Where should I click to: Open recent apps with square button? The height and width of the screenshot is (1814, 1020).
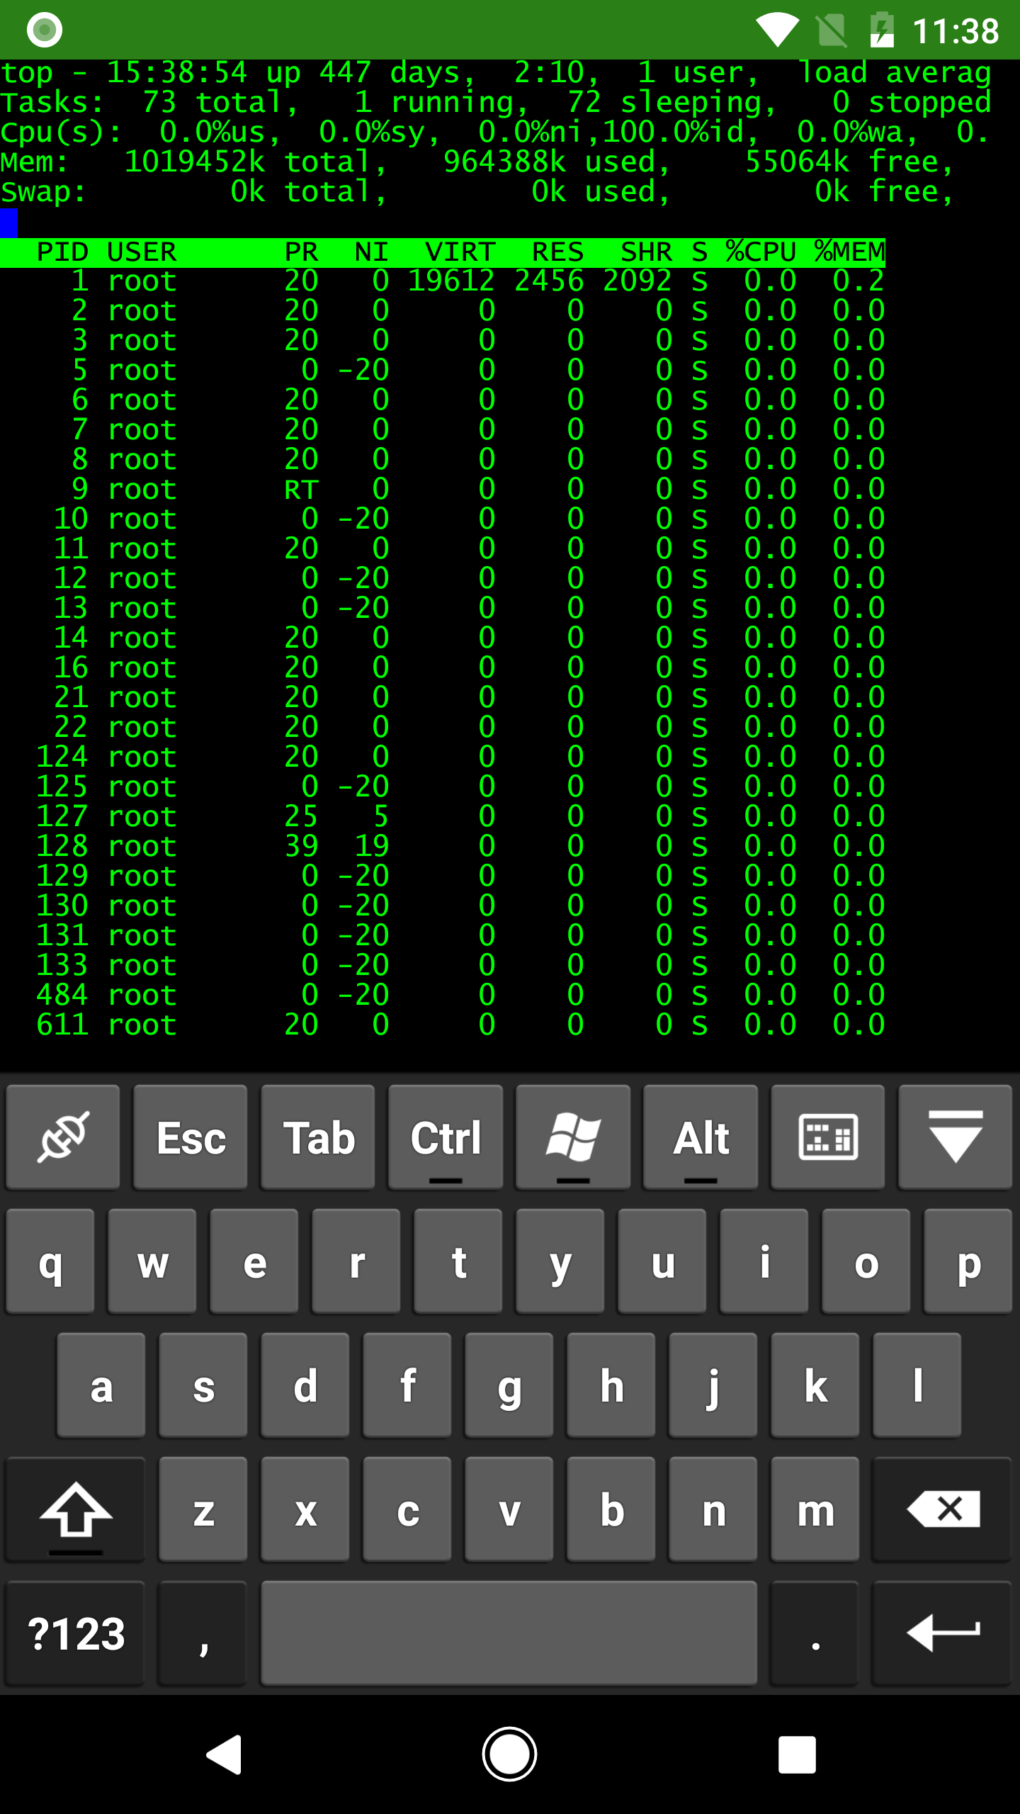[797, 1754]
